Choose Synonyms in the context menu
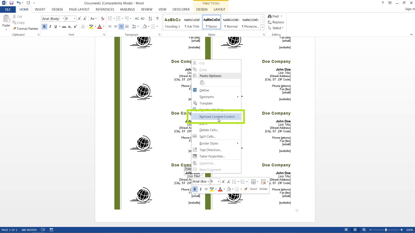The width and height of the screenshot is (415, 233). coord(216,97)
